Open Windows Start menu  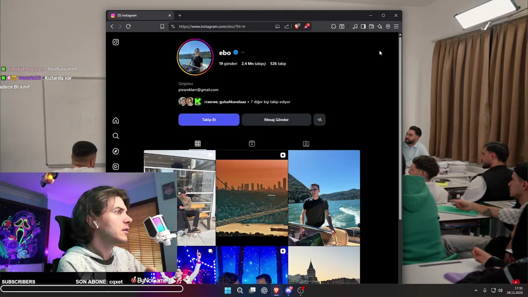point(228,290)
